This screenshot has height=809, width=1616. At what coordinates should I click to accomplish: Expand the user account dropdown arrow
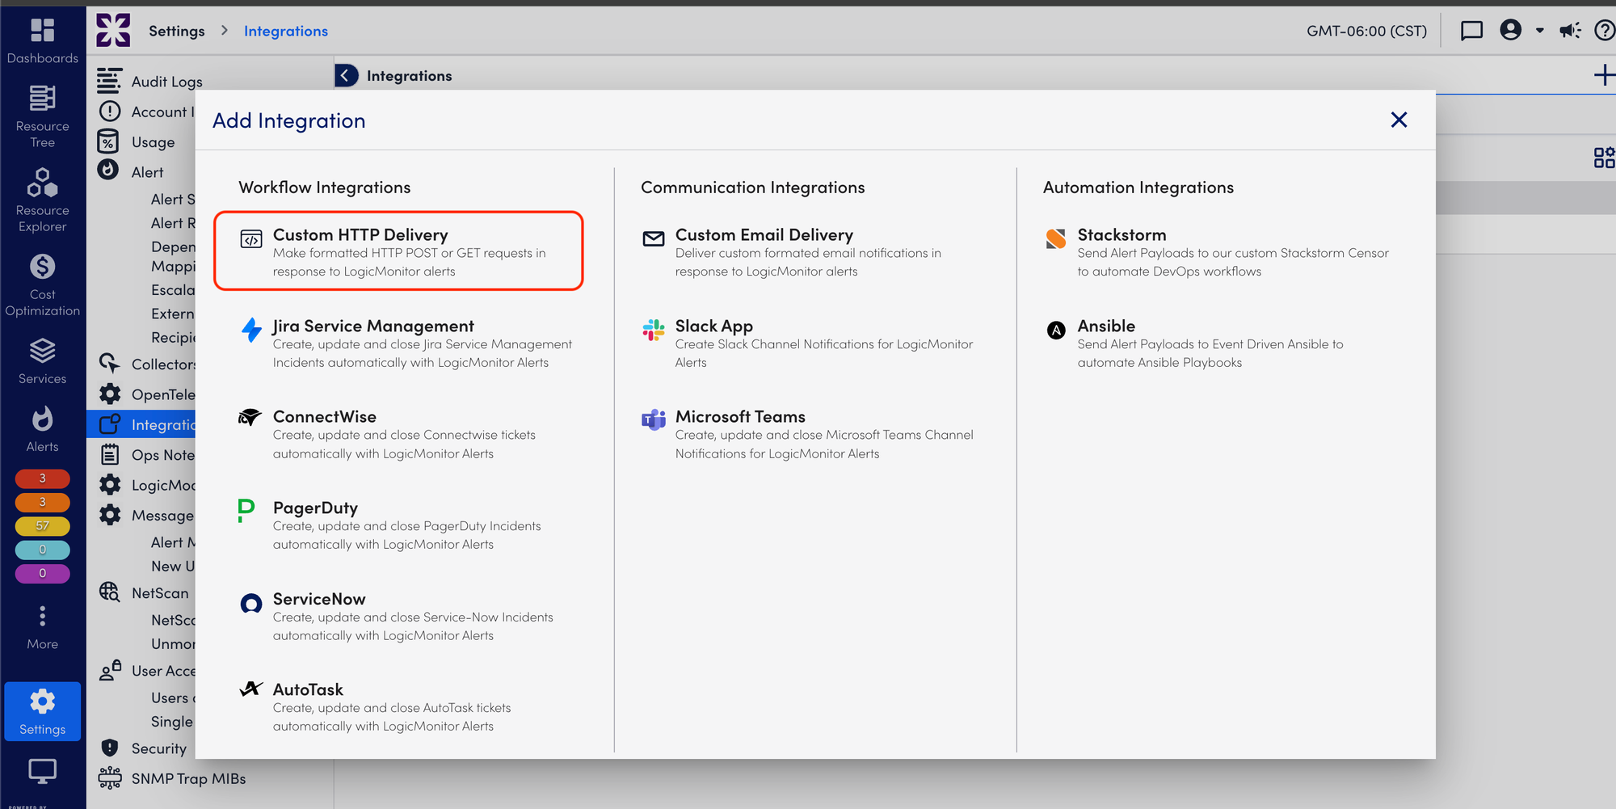click(1540, 31)
